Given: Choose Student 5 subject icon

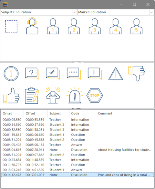Looking at the screenshot, I should click(x=136, y=26).
